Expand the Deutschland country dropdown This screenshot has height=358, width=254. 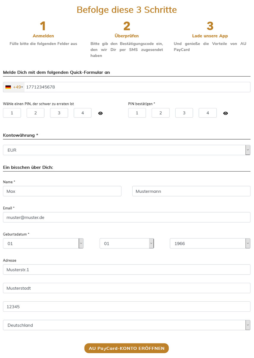[x=127, y=325]
